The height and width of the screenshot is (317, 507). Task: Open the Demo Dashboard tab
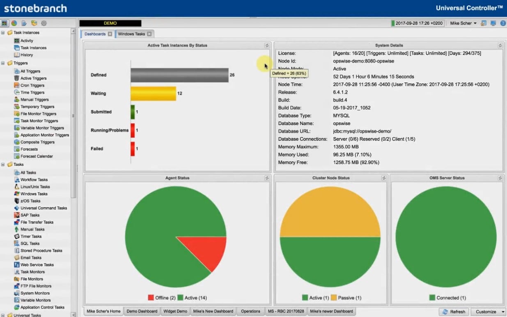click(x=142, y=311)
